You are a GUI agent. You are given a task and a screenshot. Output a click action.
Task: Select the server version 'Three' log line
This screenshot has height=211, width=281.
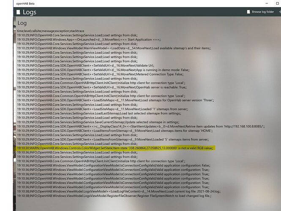point(115,100)
